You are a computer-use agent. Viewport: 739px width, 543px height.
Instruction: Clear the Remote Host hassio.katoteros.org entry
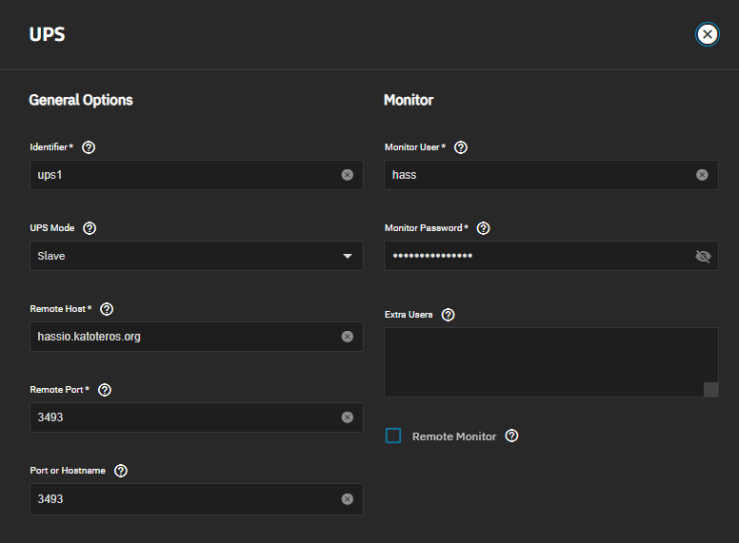point(348,337)
